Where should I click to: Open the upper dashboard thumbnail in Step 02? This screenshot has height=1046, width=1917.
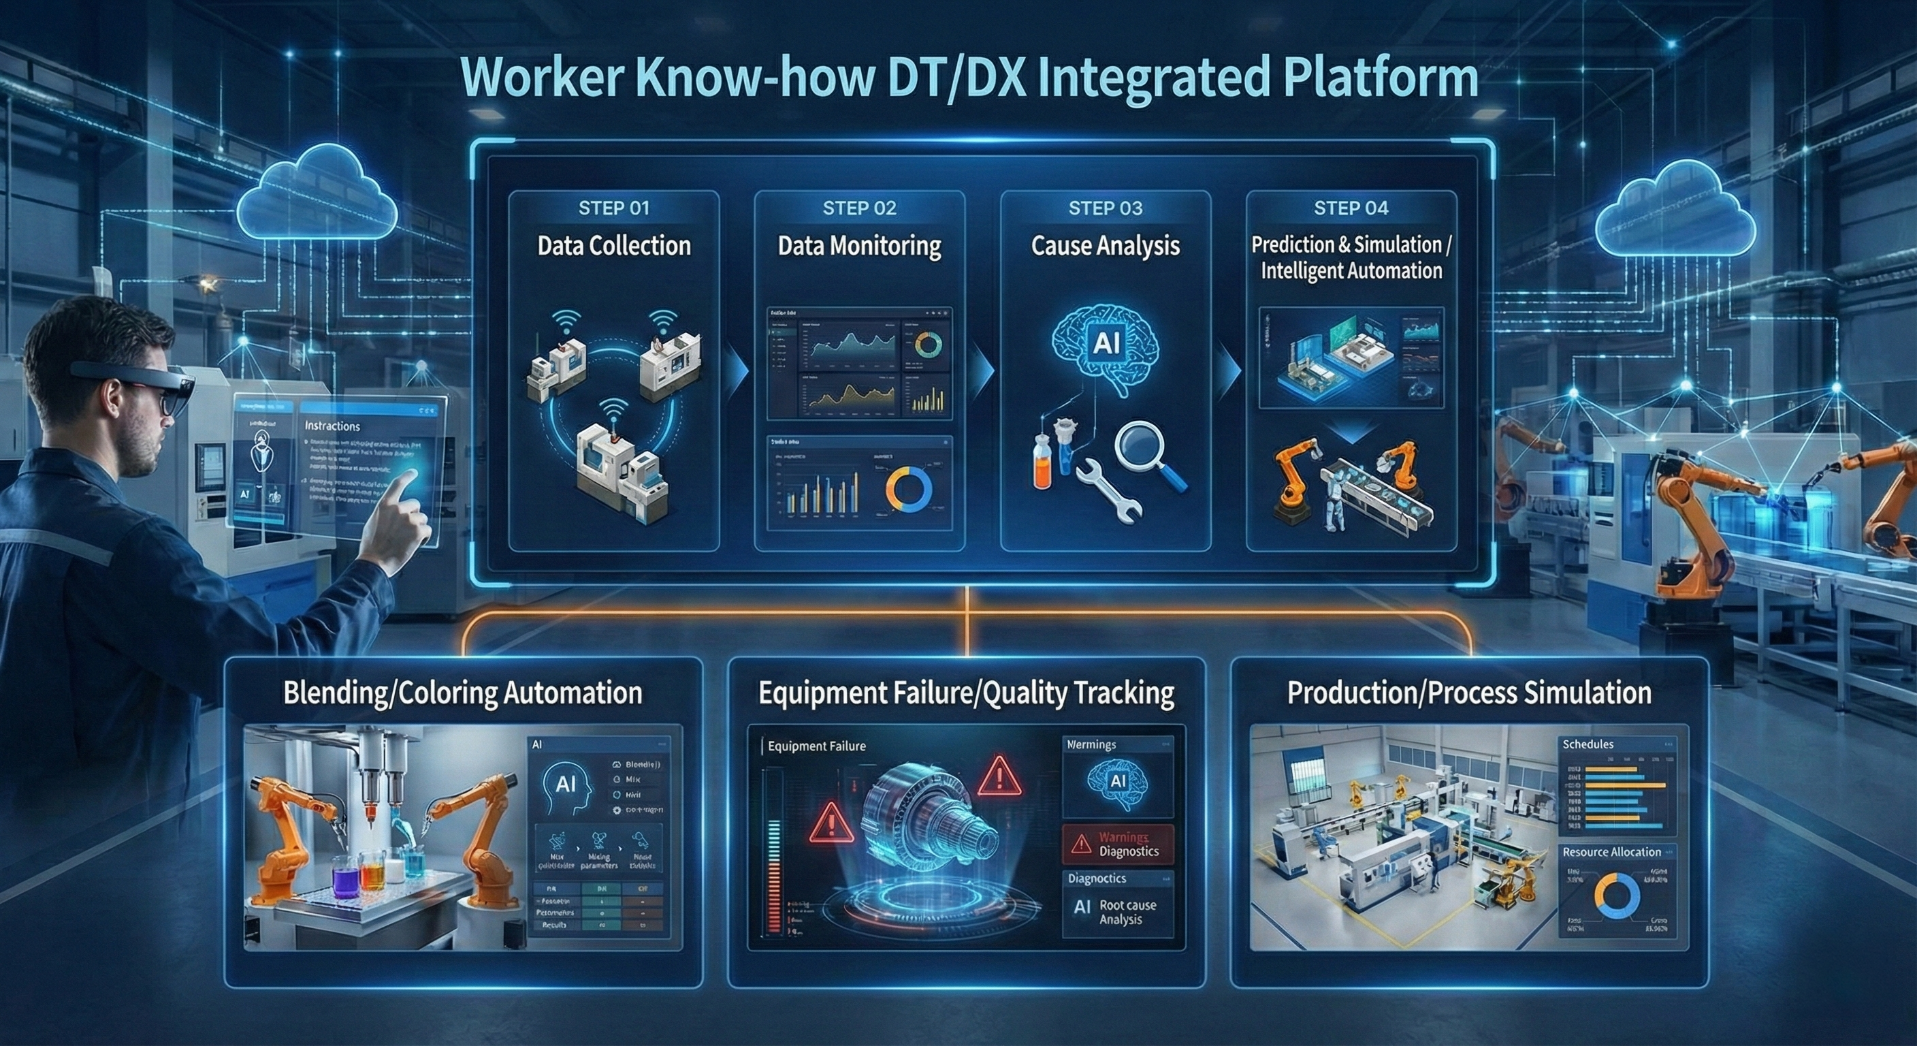860,364
